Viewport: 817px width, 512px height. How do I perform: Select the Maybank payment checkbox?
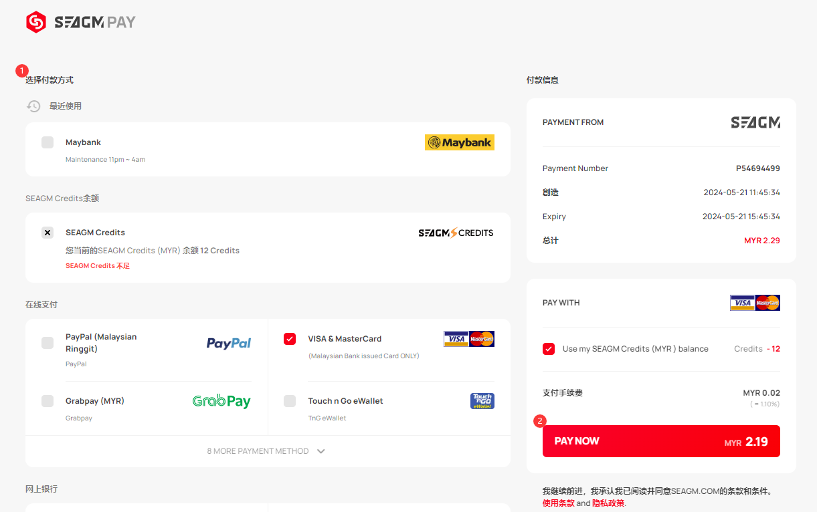(x=48, y=142)
